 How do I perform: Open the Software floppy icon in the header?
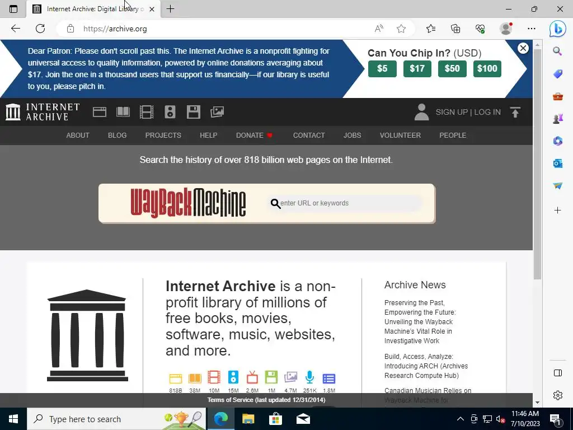click(193, 112)
